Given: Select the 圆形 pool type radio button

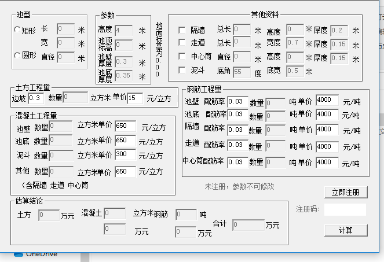Looking at the screenshot, I should (17, 56).
